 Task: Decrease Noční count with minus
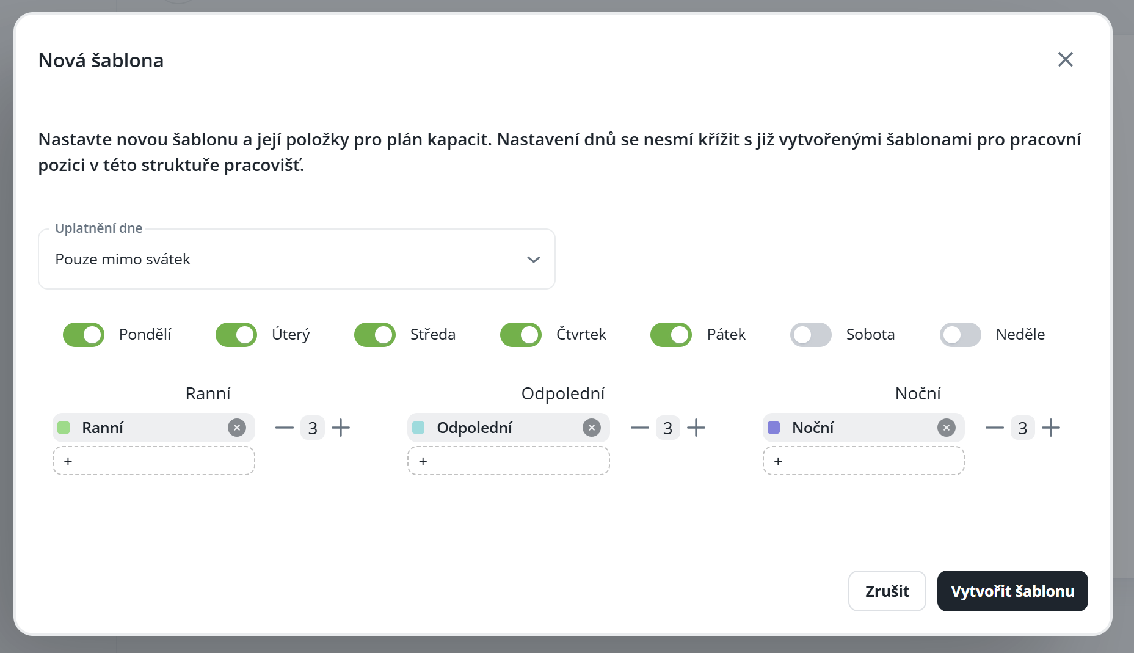point(994,428)
